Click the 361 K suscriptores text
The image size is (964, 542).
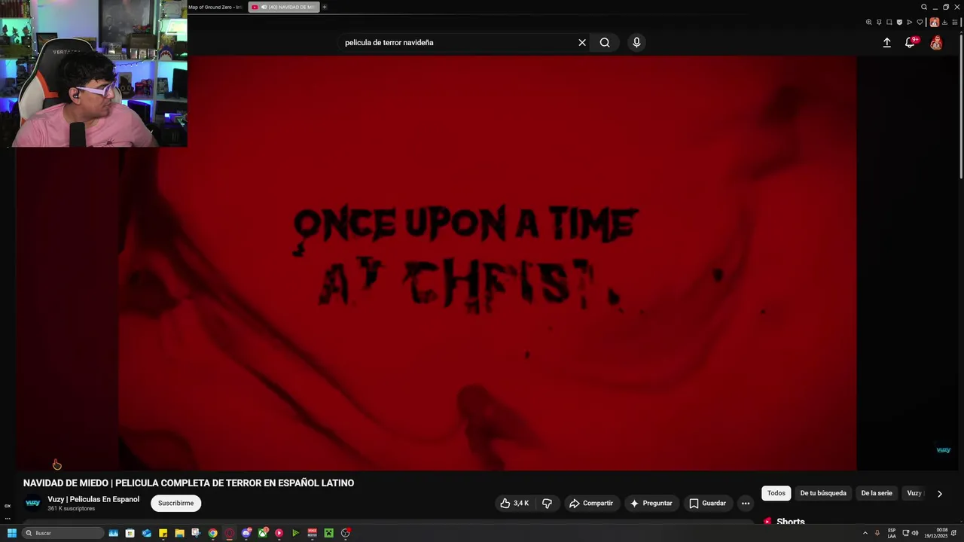[x=71, y=509]
